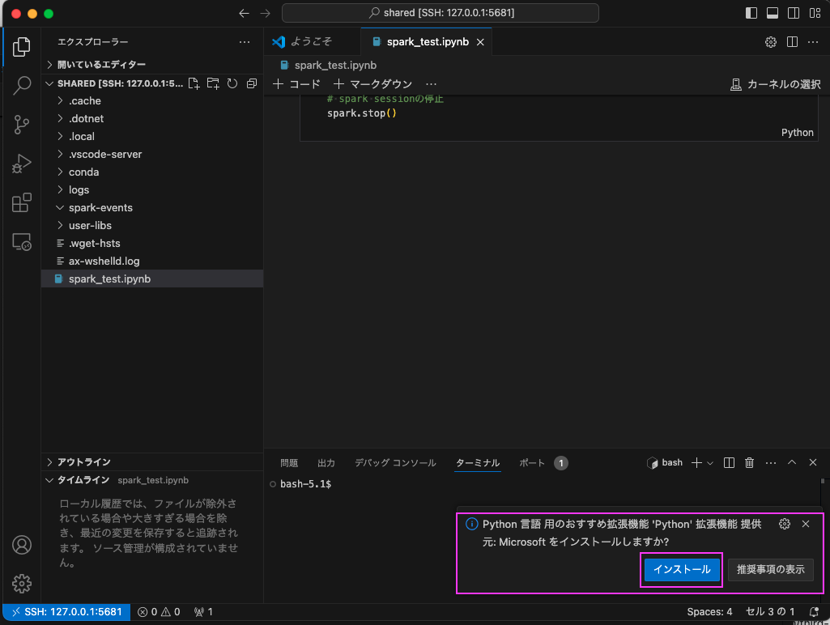Close the bottom panel
This screenshot has height=625, width=830.
[813, 462]
